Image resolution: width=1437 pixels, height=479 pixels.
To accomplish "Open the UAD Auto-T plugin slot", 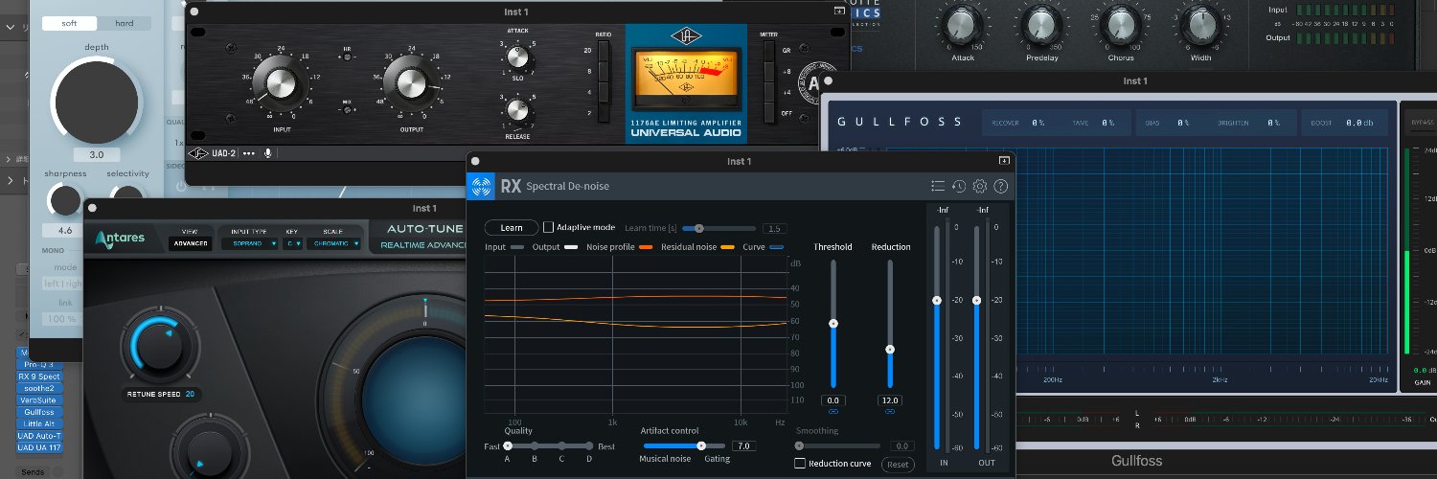I will point(38,436).
